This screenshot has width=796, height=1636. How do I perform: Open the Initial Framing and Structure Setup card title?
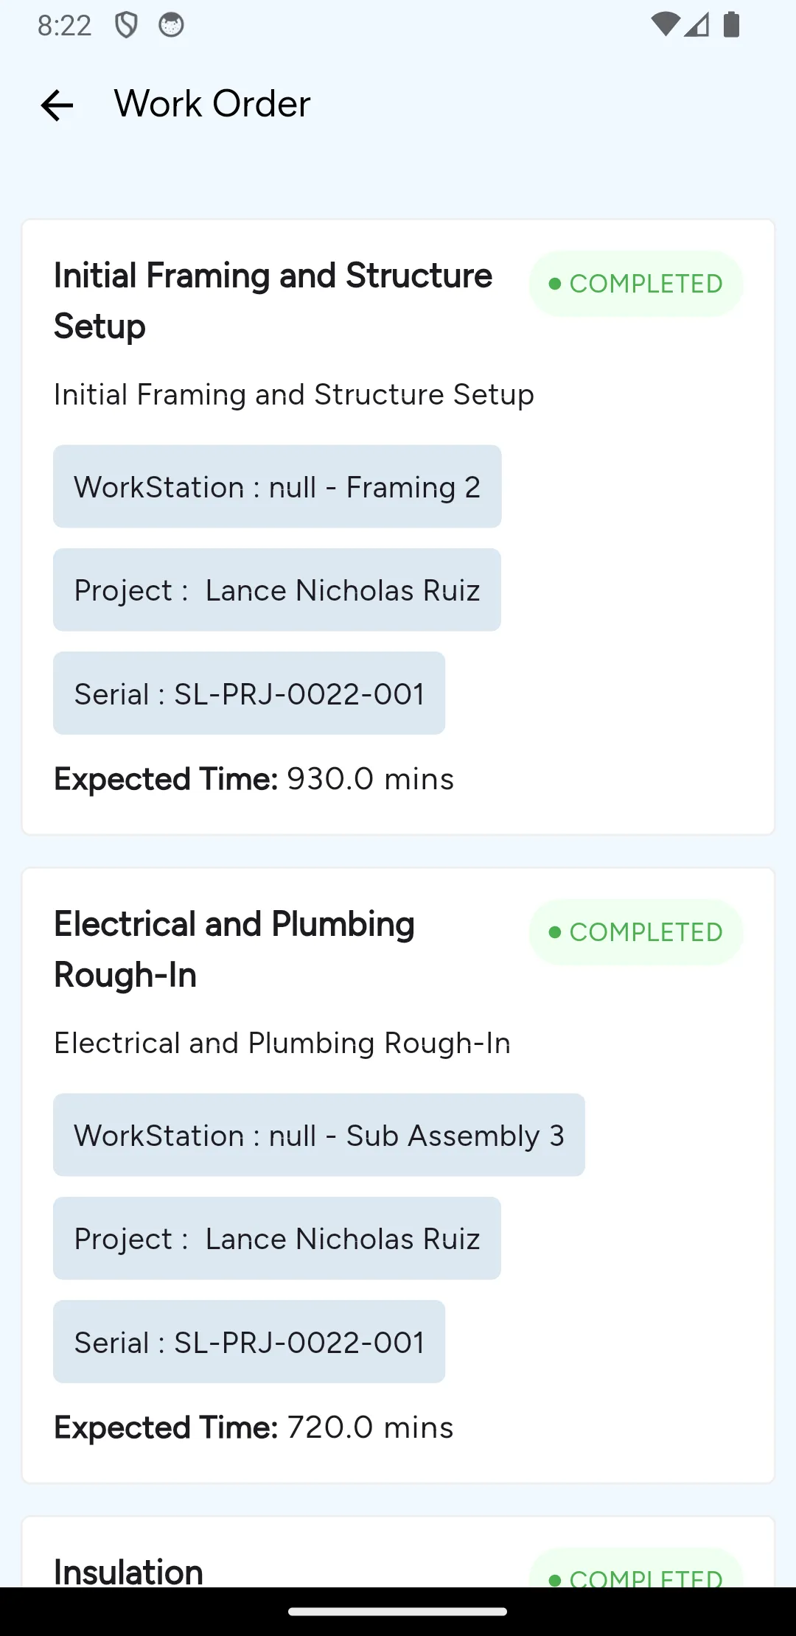coord(273,301)
